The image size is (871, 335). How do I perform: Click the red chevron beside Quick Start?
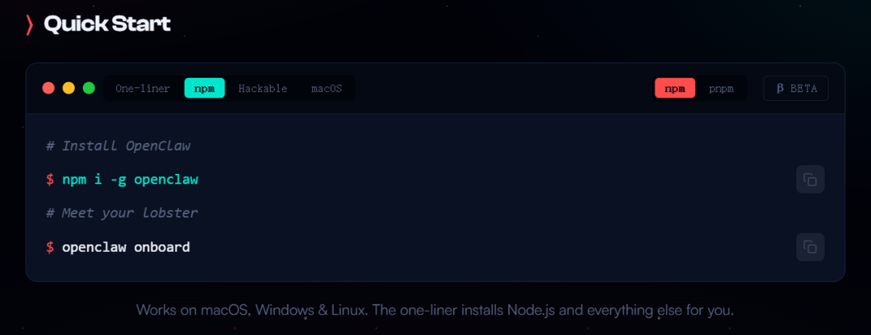coord(30,25)
